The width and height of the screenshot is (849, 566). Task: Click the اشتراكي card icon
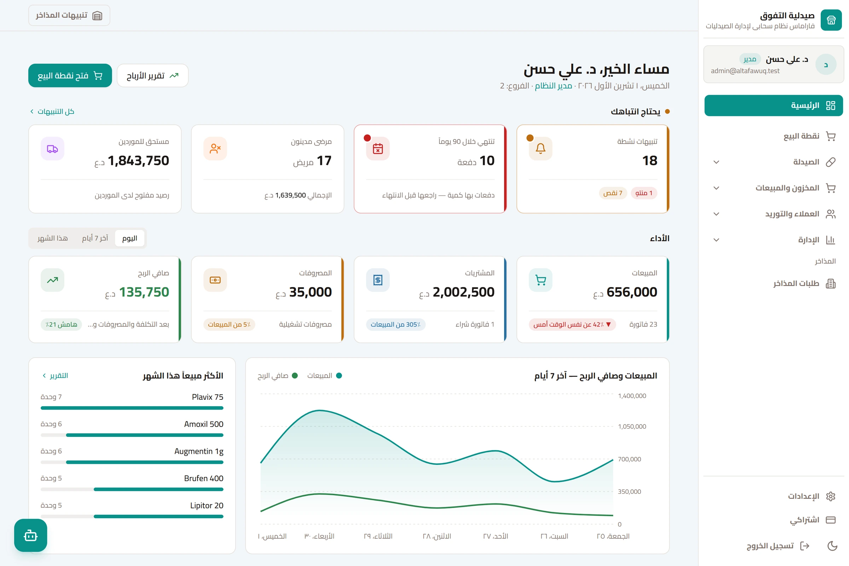click(x=831, y=520)
